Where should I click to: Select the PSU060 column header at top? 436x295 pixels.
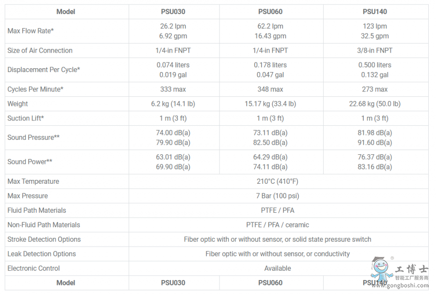pos(270,12)
